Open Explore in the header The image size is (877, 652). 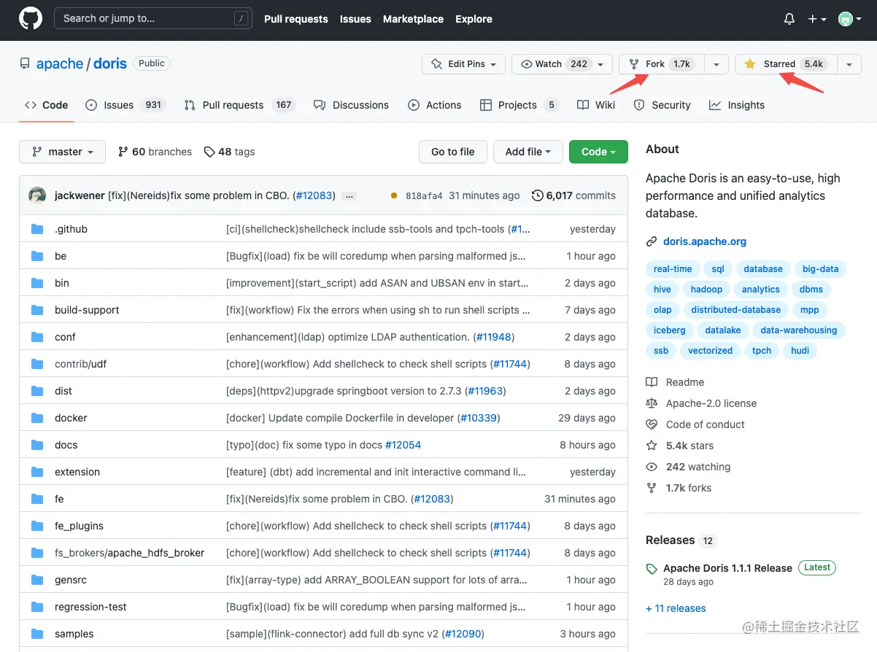(x=474, y=19)
